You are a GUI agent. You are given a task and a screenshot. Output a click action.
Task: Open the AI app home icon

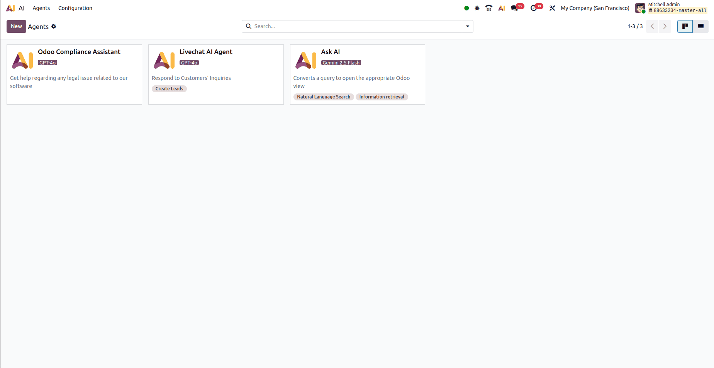click(x=10, y=8)
